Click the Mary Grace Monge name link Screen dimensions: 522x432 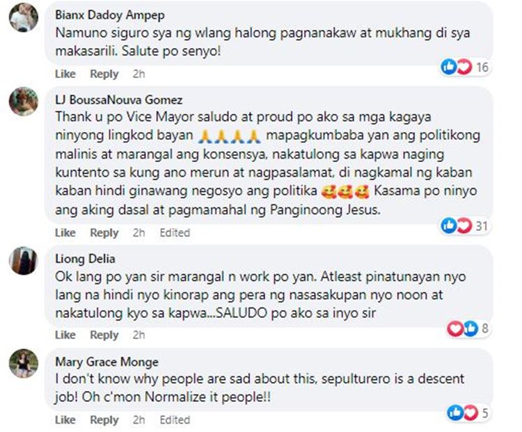[x=107, y=362]
